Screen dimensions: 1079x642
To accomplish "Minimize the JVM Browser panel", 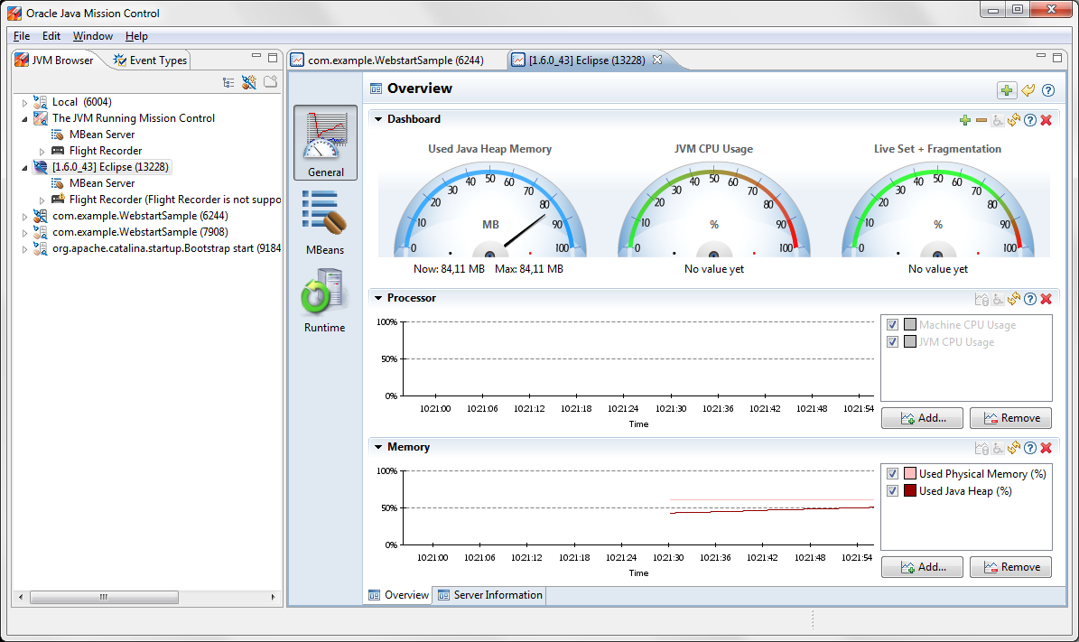I will click(256, 56).
